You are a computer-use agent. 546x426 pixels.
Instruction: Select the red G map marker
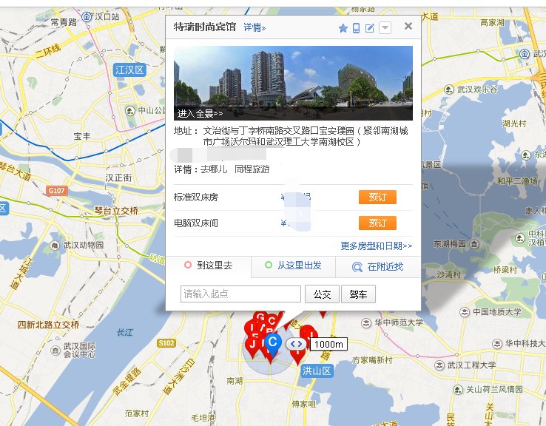pyautogui.click(x=260, y=317)
